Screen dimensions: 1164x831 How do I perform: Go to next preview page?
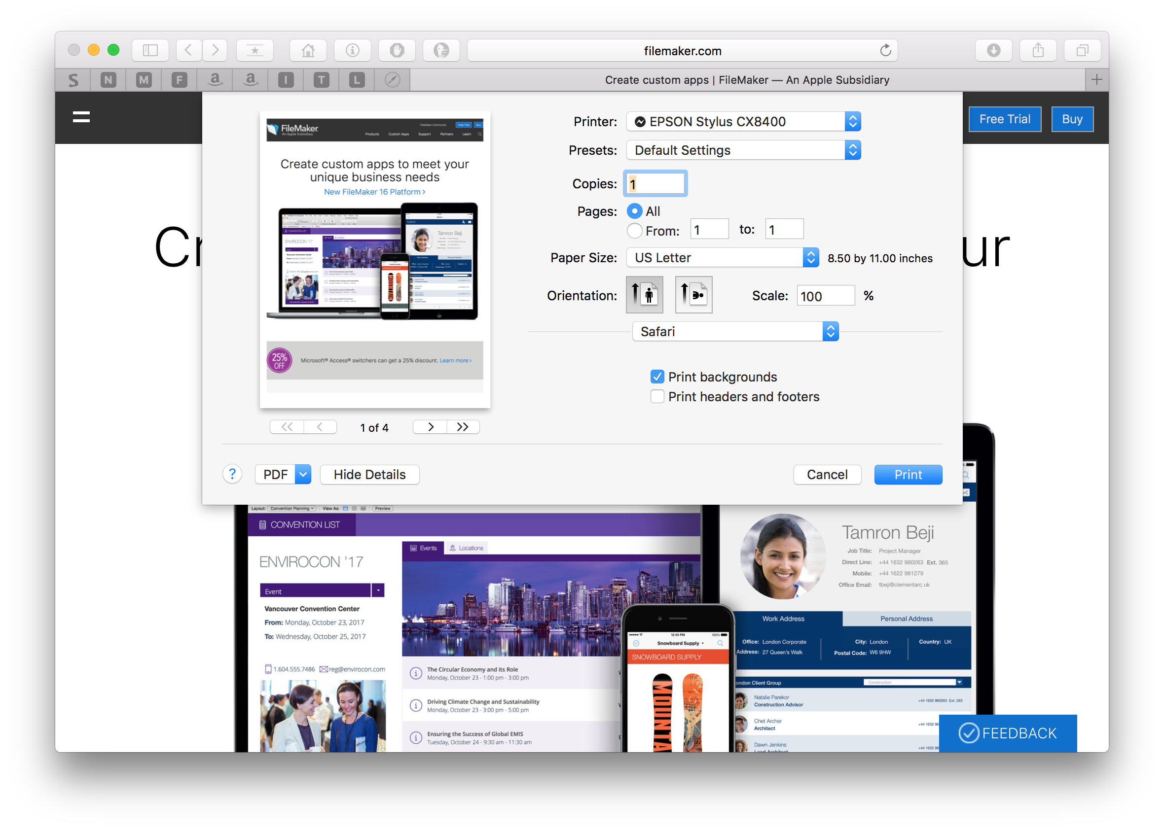pyautogui.click(x=430, y=427)
